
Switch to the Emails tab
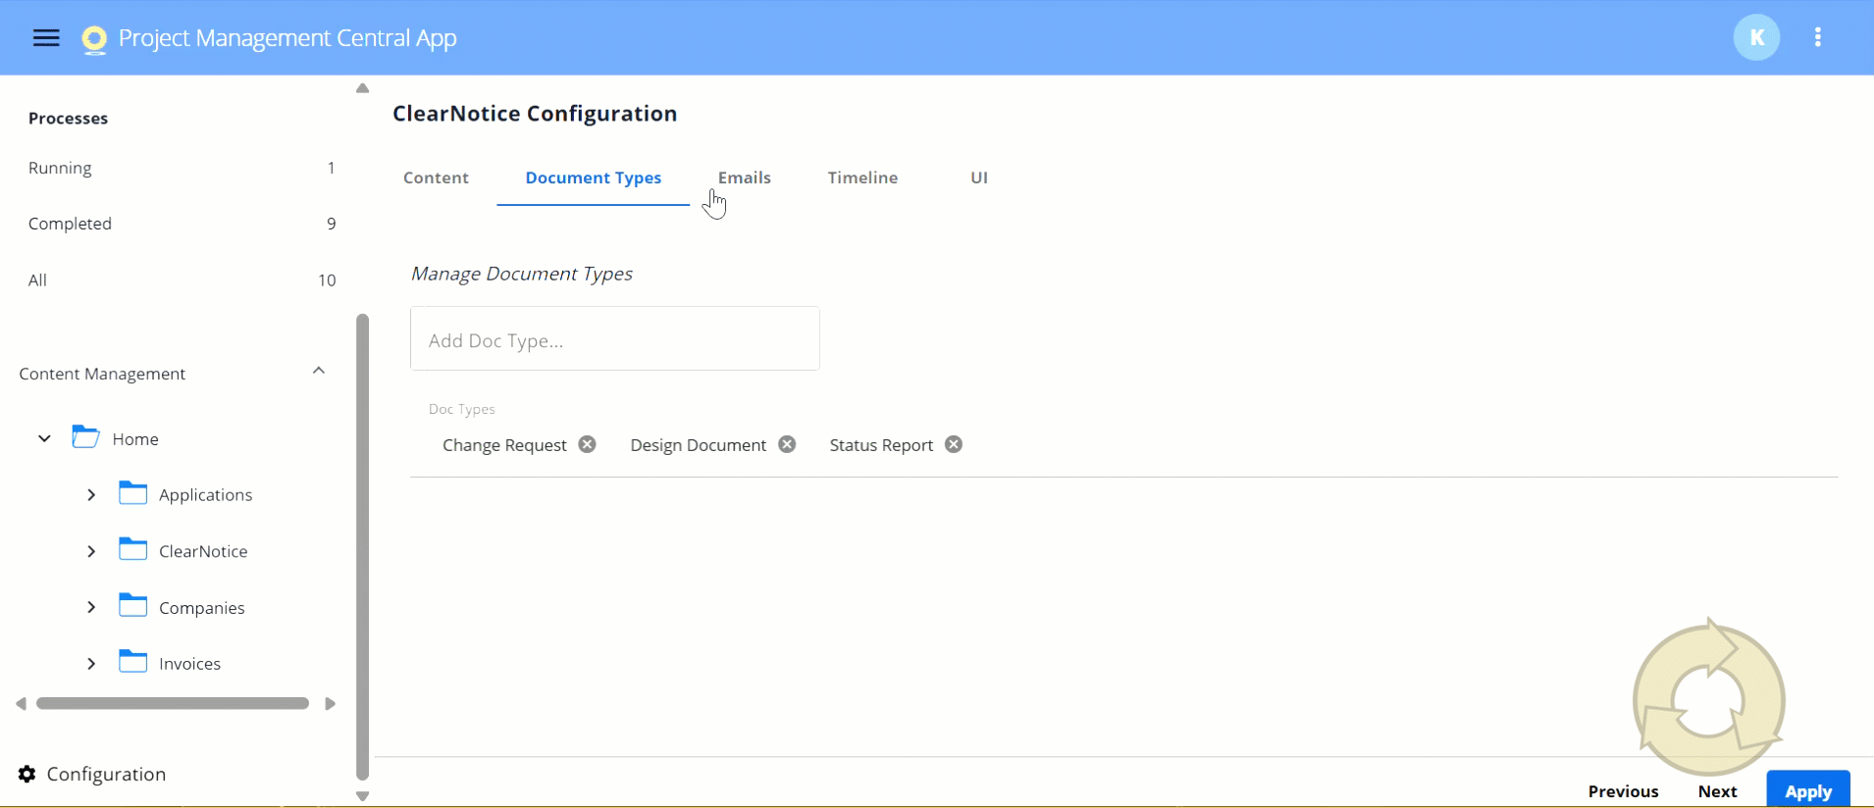pos(745,177)
